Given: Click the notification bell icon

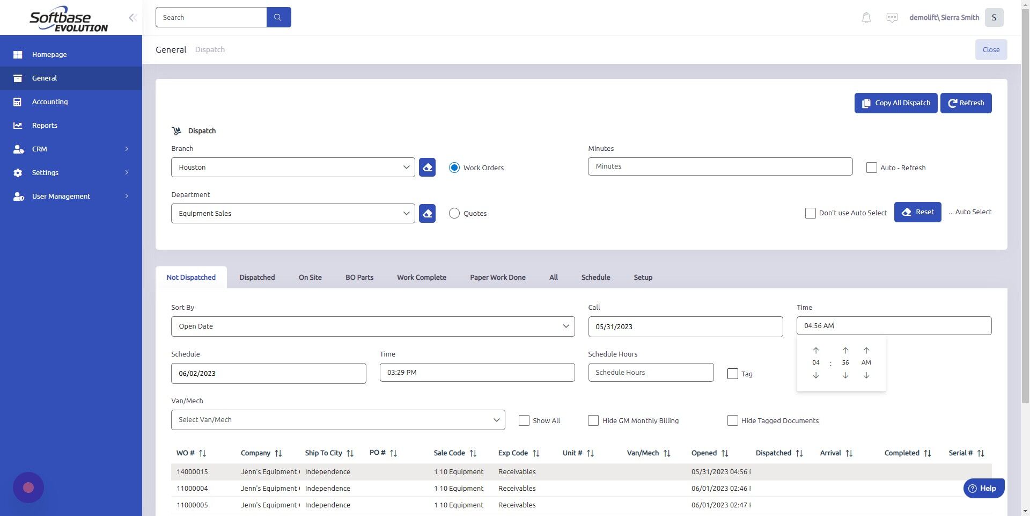Looking at the screenshot, I should [865, 17].
